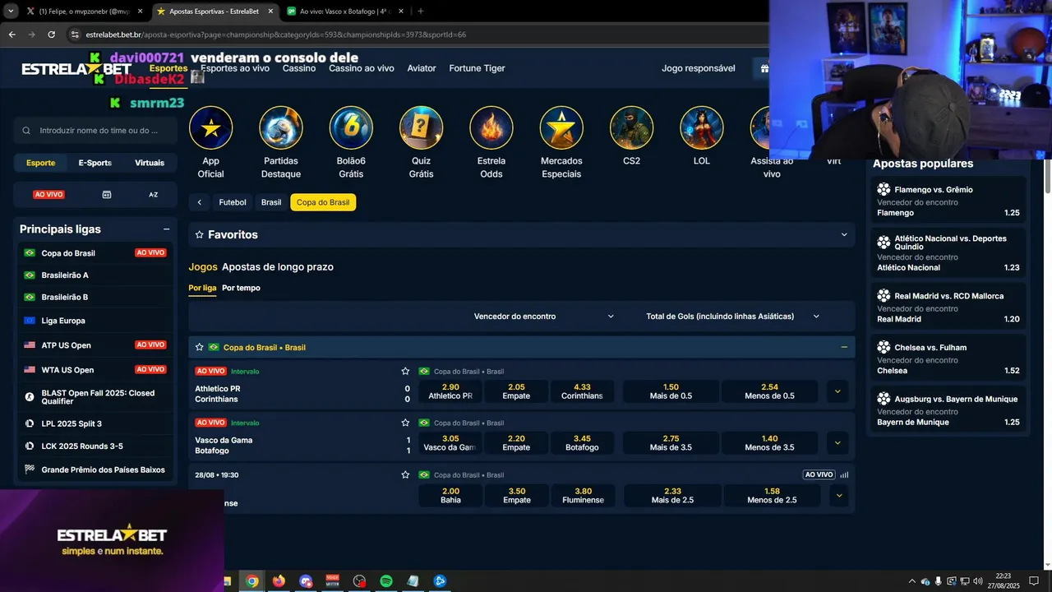This screenshot has height=592, width=1052.
Task: Favorite the Vasco da Gama vs Botafogo star
Action: point(405,423)
